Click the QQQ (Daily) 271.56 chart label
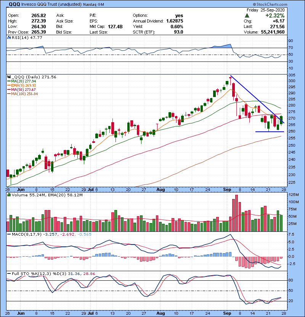 34,77
